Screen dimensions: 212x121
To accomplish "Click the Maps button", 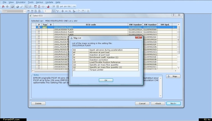I will click(173, 76).
